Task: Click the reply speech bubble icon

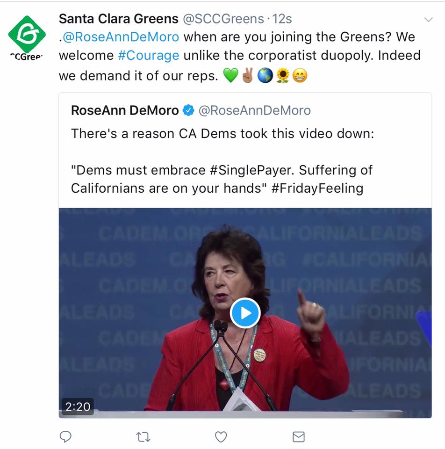Action: pos(66,437)
